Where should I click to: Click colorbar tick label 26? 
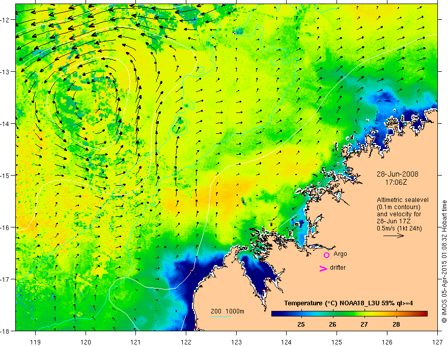pyautogui.click(x=332, y=324)
